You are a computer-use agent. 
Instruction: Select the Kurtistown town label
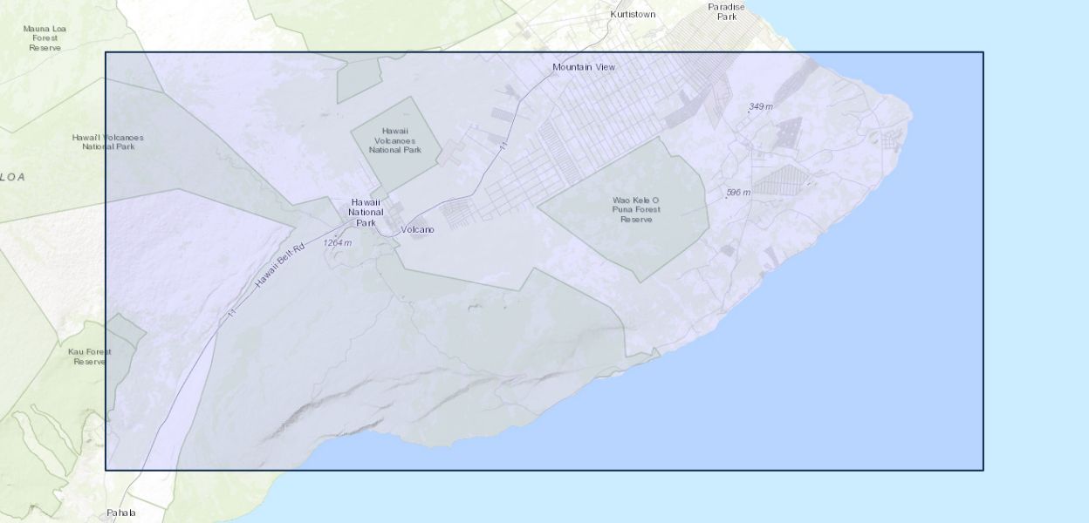point(633,15)
